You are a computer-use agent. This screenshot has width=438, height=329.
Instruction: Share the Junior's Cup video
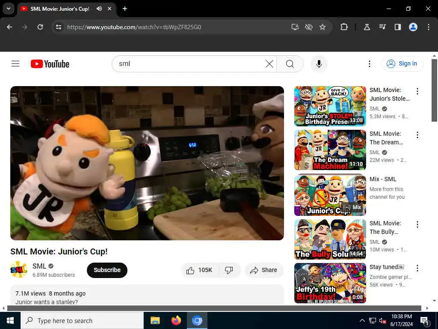coord(264,270)
